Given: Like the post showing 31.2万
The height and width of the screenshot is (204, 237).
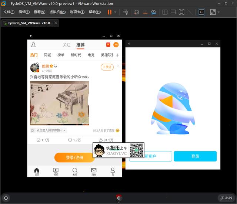Looking at the screenshot, I should coord(106,140).
